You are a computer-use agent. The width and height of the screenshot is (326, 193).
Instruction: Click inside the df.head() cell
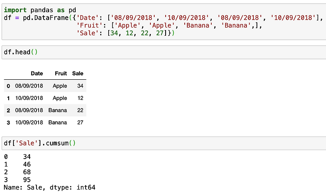[164, 52]
